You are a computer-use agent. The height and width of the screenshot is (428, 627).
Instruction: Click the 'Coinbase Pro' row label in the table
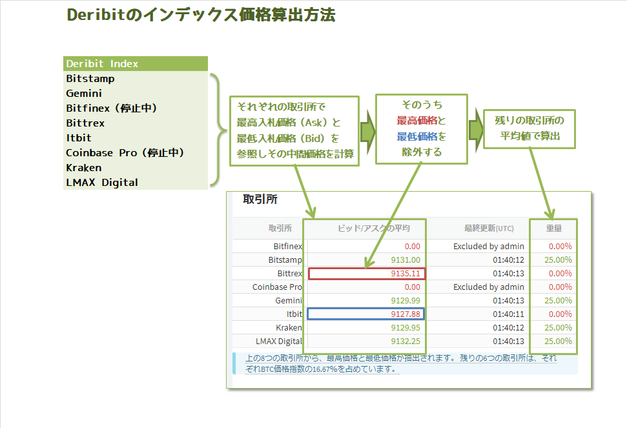coord(278,287)
